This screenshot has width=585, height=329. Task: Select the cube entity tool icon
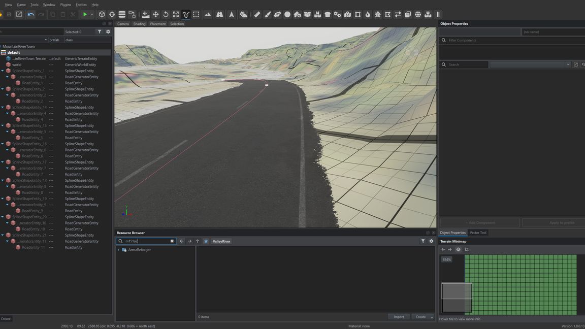(x=102, y=15)
